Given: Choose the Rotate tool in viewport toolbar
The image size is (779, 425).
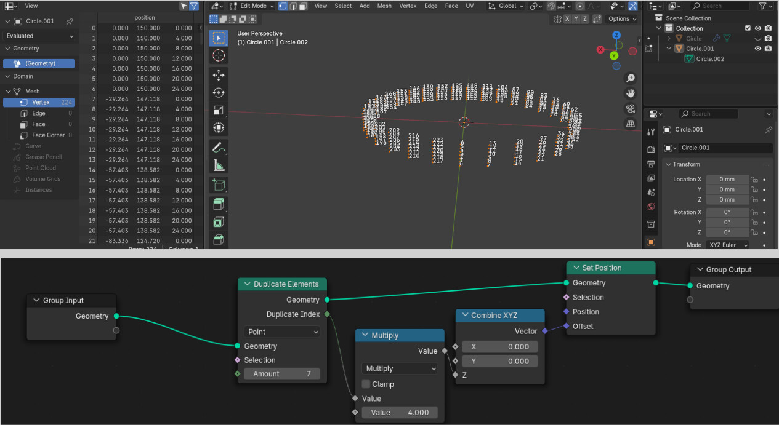Looking at the screenshot, I should pos(219,93).
